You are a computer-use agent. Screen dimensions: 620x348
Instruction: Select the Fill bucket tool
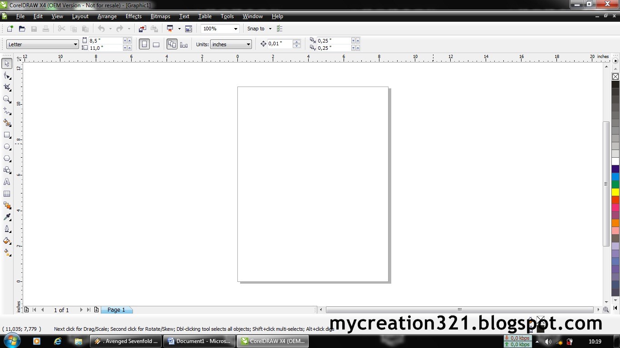(x=7, y=241)
